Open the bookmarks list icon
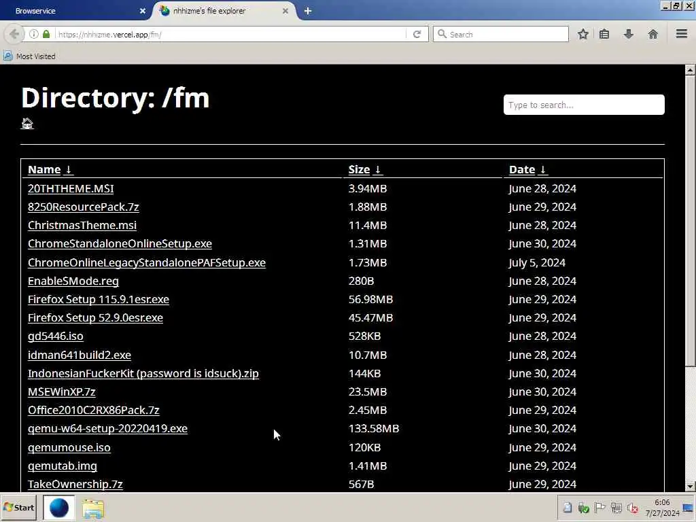696x522 pixels. [604, 34]
